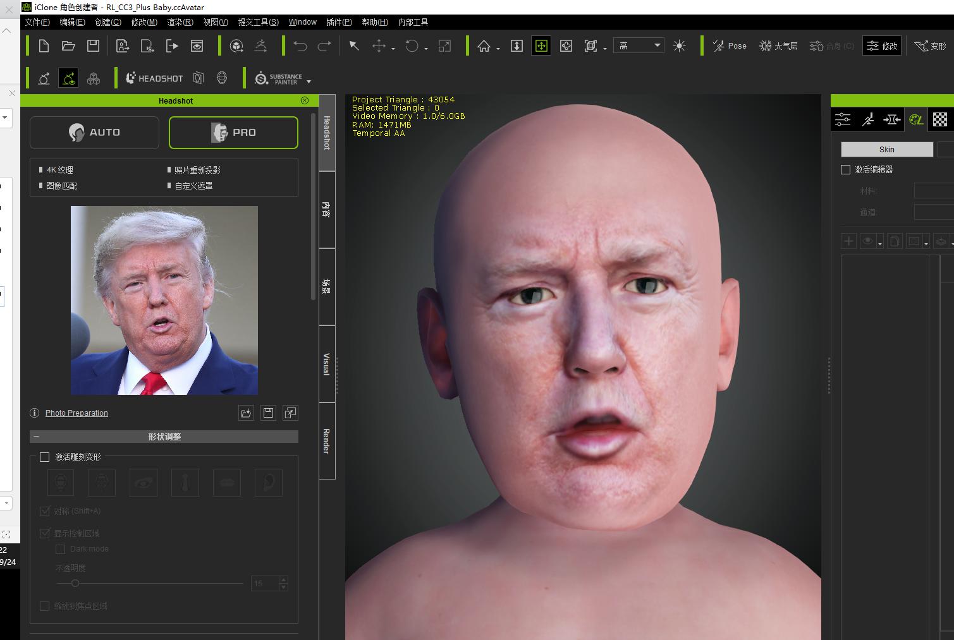This screenshot has height=640, width=954.
Task: Click the Home camera view icon
Action: tap(484, 45)
